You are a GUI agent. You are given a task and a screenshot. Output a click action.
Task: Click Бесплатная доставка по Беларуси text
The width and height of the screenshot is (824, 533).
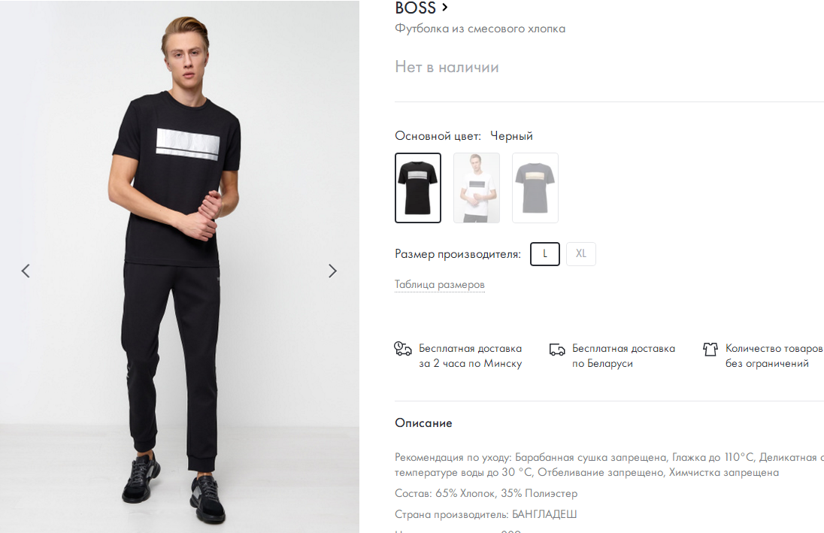coord(623,356)
